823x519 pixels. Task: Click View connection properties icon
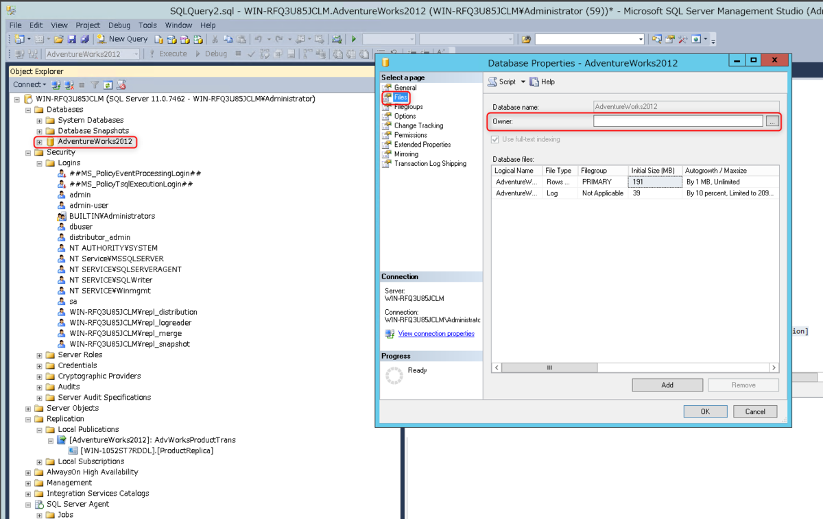coord(390,334)
